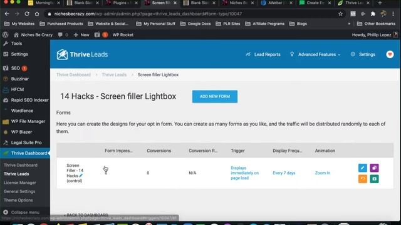Click the Yoast SEO notification in admin bar
This screenshot has width=401, height=225.
tap(101, 35)
